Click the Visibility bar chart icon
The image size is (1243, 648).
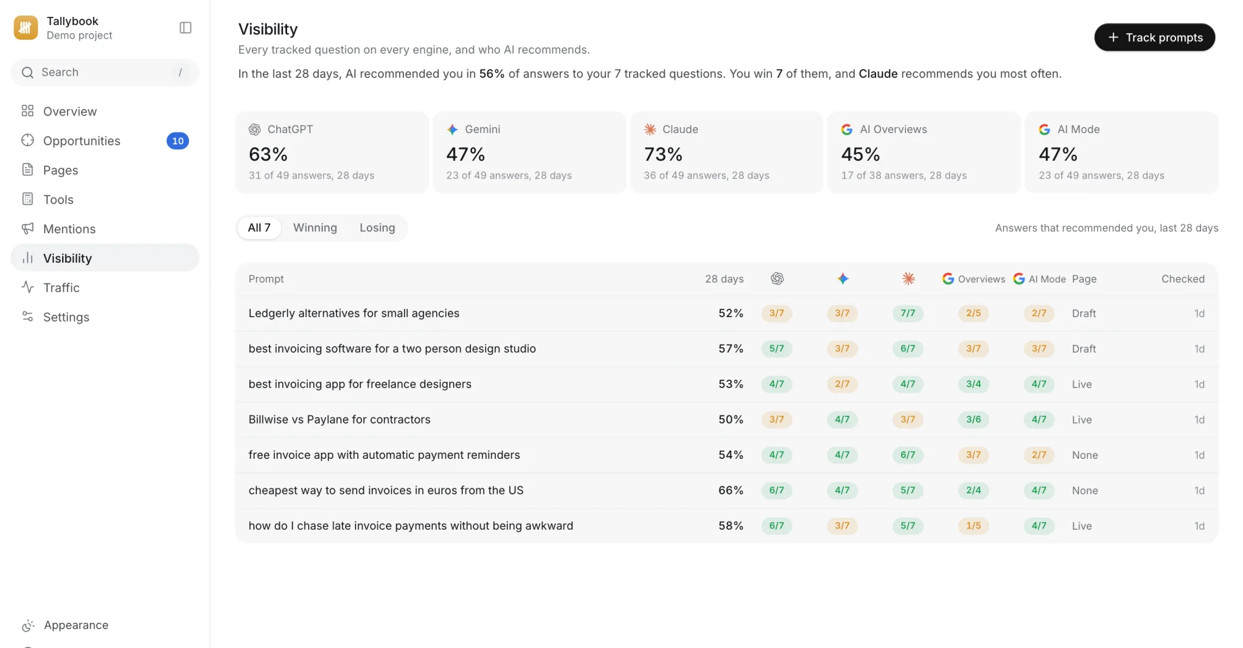28,258
